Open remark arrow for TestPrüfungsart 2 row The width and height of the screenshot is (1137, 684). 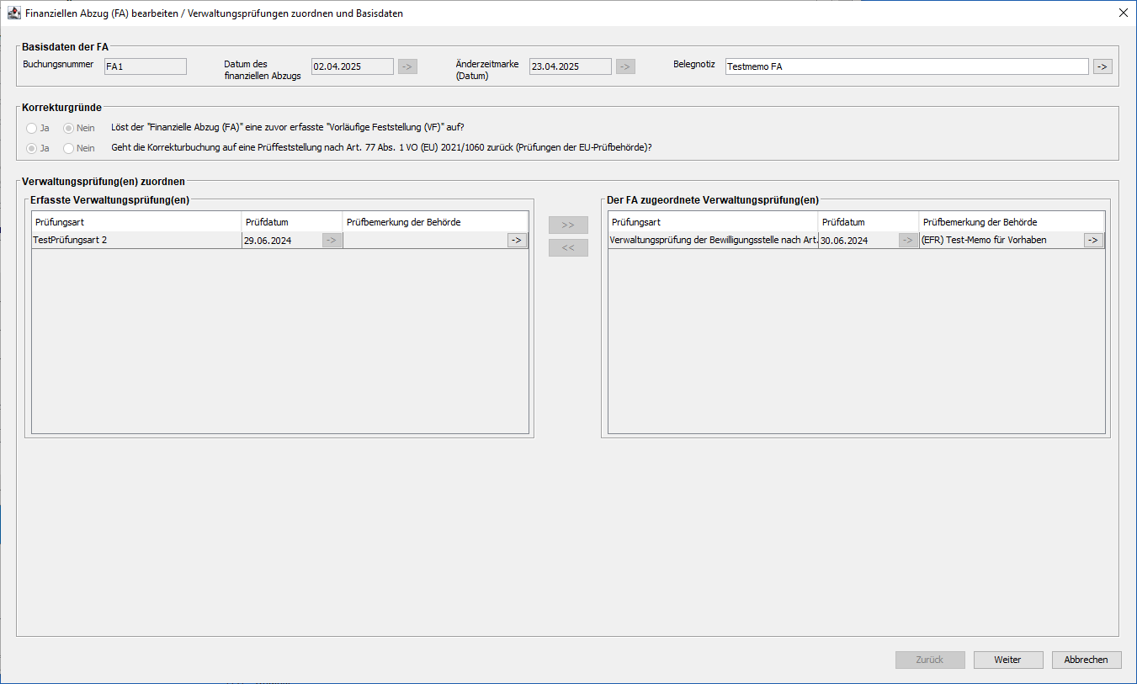tap(517, 240)
